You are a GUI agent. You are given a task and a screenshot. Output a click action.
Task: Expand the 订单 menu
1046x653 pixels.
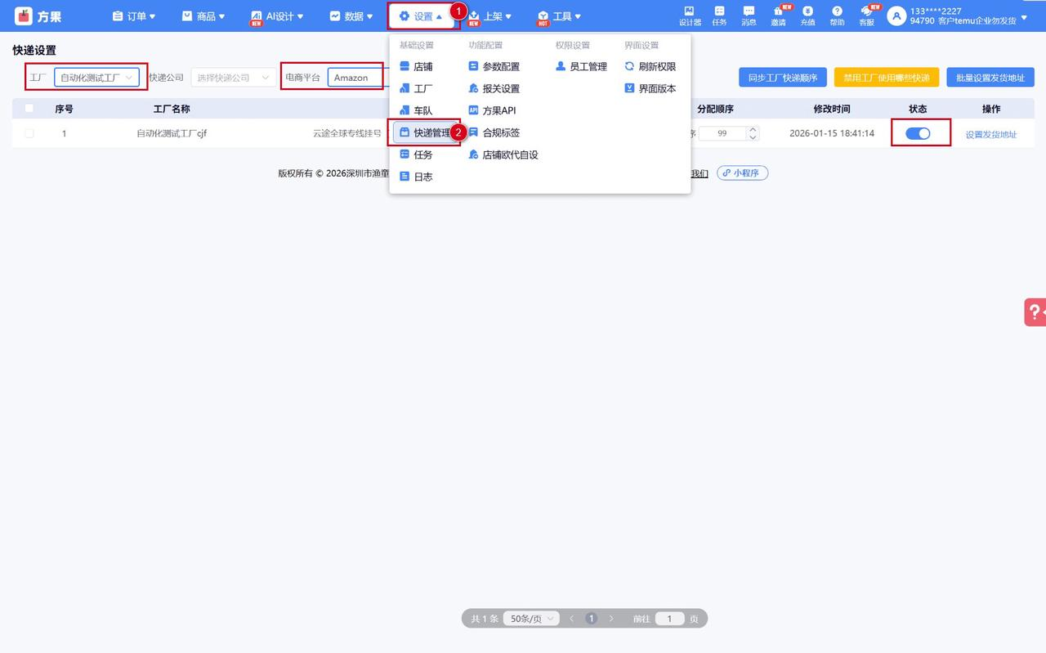point(133,16)
